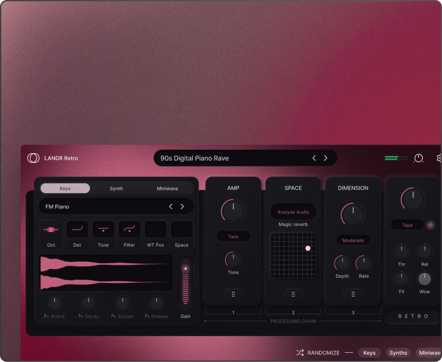The width and height of the screenshot is (442, 362).
Task: Switch to the Keys tab
Action: click(65, 188)
